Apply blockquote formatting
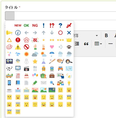The image size is (116, 118). [86, 44]
